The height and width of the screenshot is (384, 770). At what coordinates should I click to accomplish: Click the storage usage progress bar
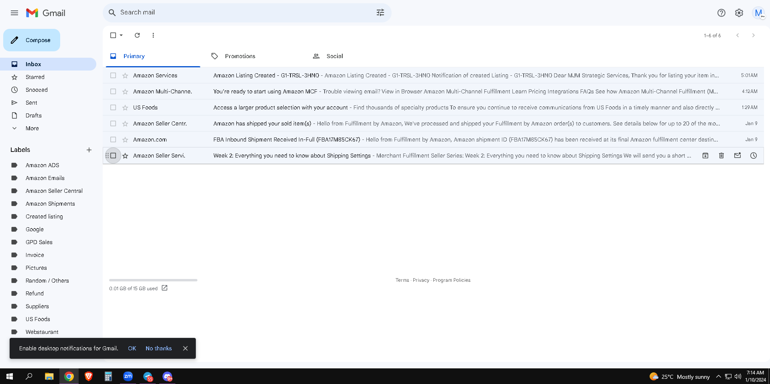point(153,280)
